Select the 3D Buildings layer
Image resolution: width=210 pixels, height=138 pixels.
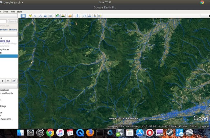3,106
